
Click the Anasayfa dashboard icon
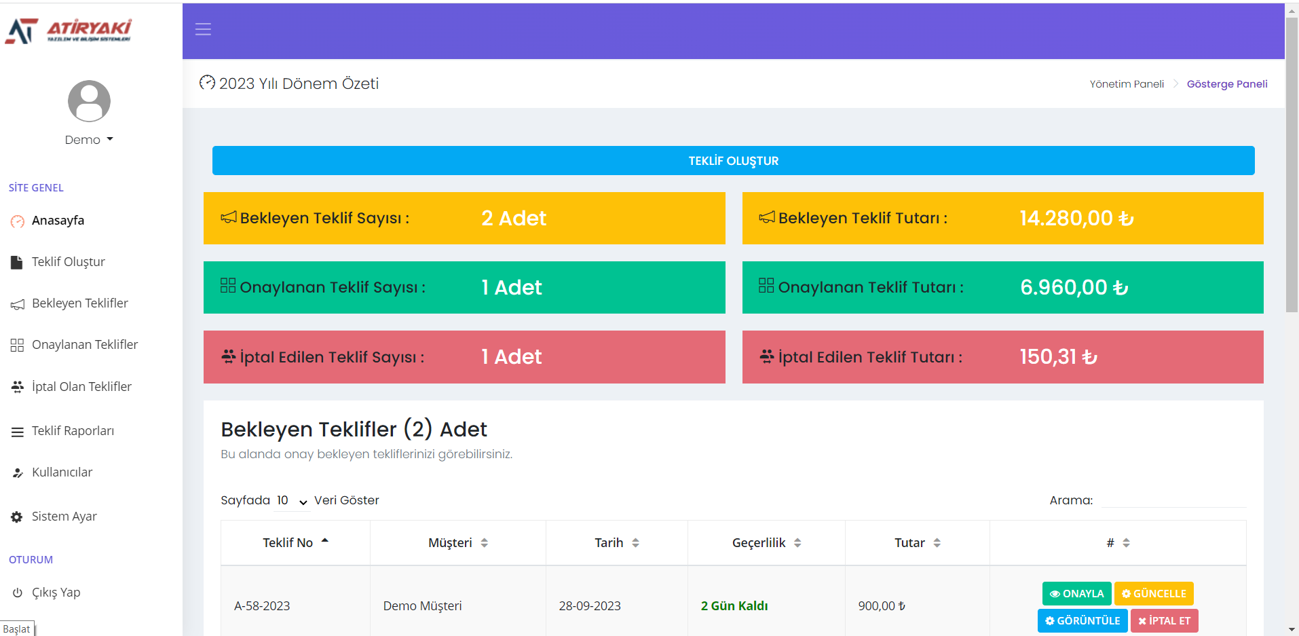(x=18, y=221)
